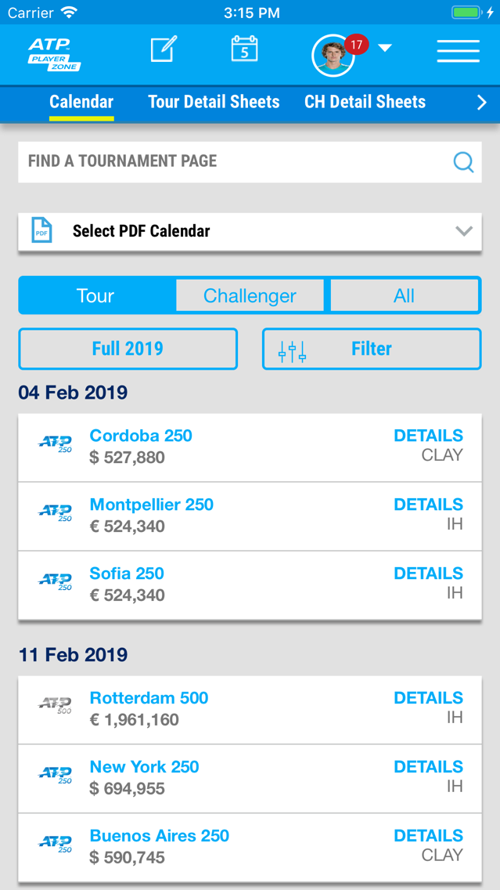Image resolution: width=500 pixels, height=890 pixels.
Task: Focus the Find a Tournament Page field
Action: [x=250, y=161]
